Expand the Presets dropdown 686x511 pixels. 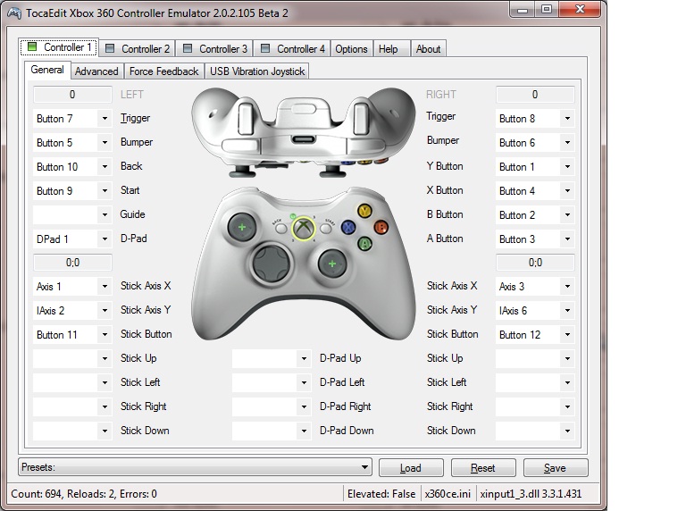(195, 467)
